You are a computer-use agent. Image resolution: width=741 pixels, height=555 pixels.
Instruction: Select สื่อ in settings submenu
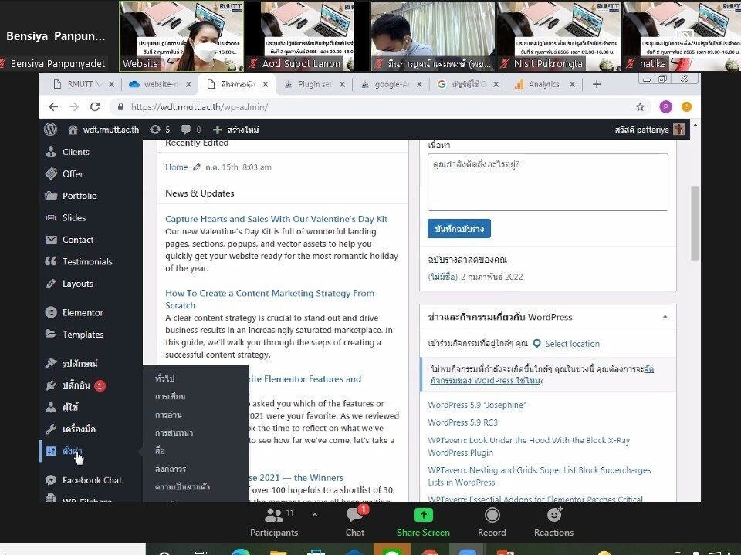(160, 451)
